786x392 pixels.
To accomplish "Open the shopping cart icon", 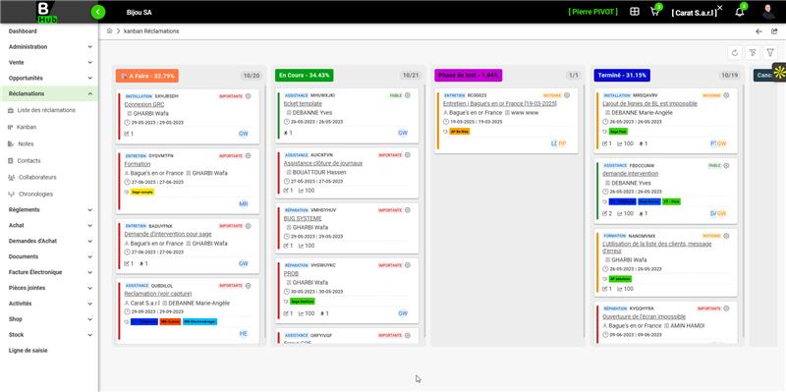I will coord(654,12).
